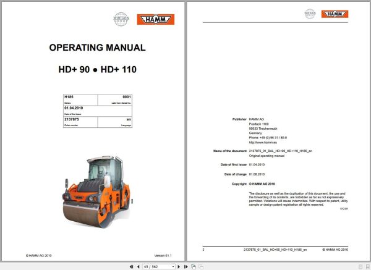Click page number '2' in second page footer
This screenshot has width=371, height=270.
(x=203, y=250)
